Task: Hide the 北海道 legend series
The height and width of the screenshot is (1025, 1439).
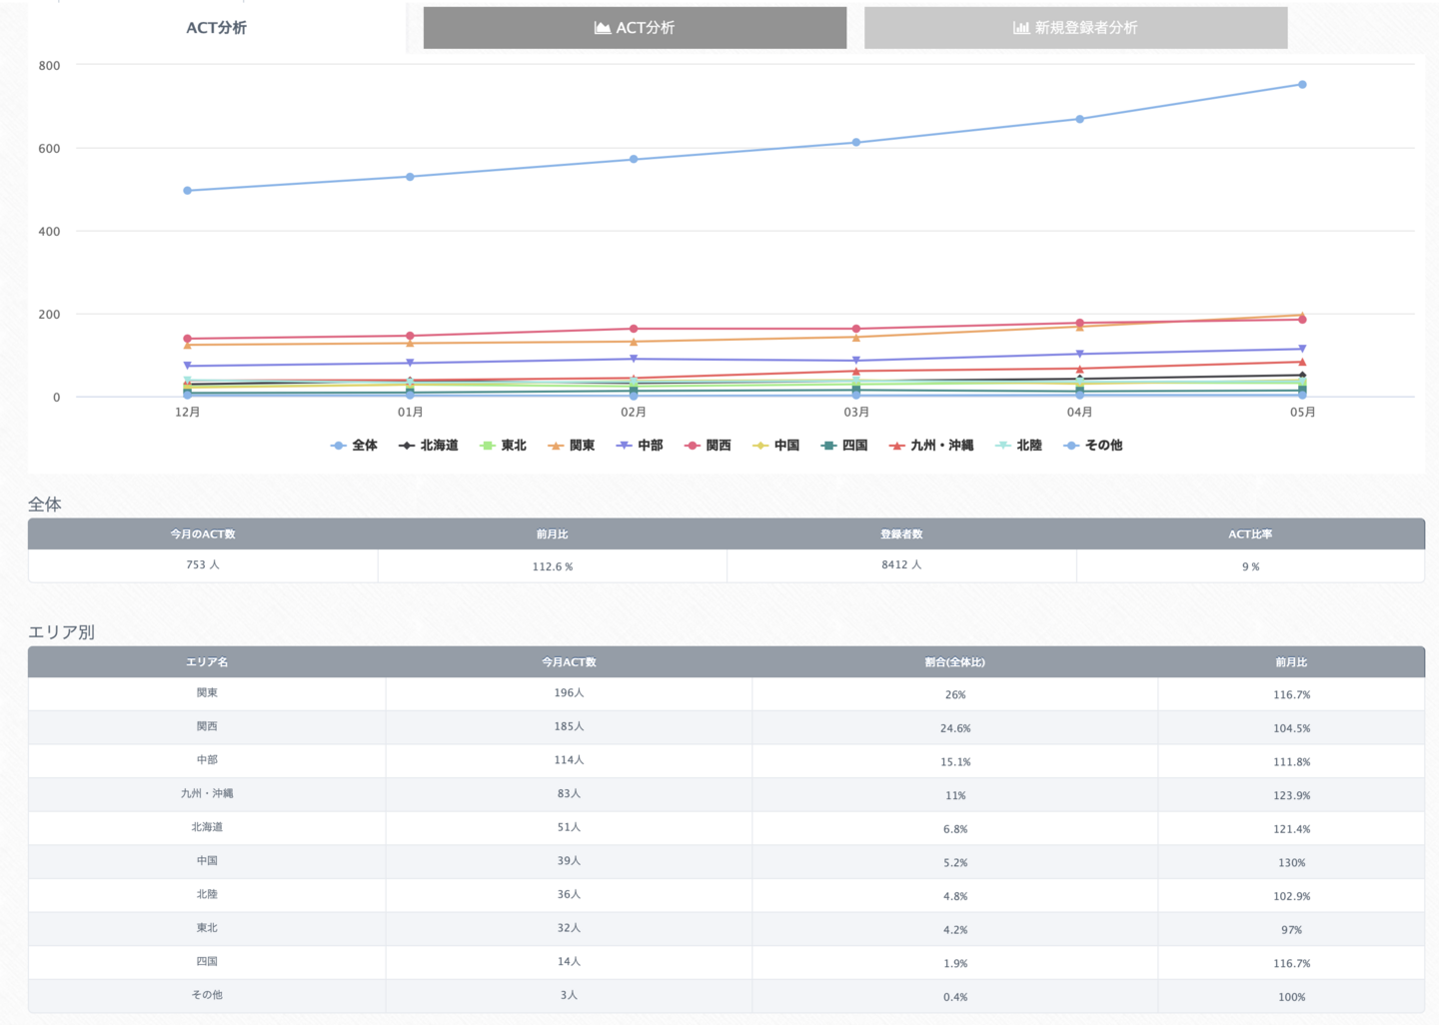Action: coord(429,446)
